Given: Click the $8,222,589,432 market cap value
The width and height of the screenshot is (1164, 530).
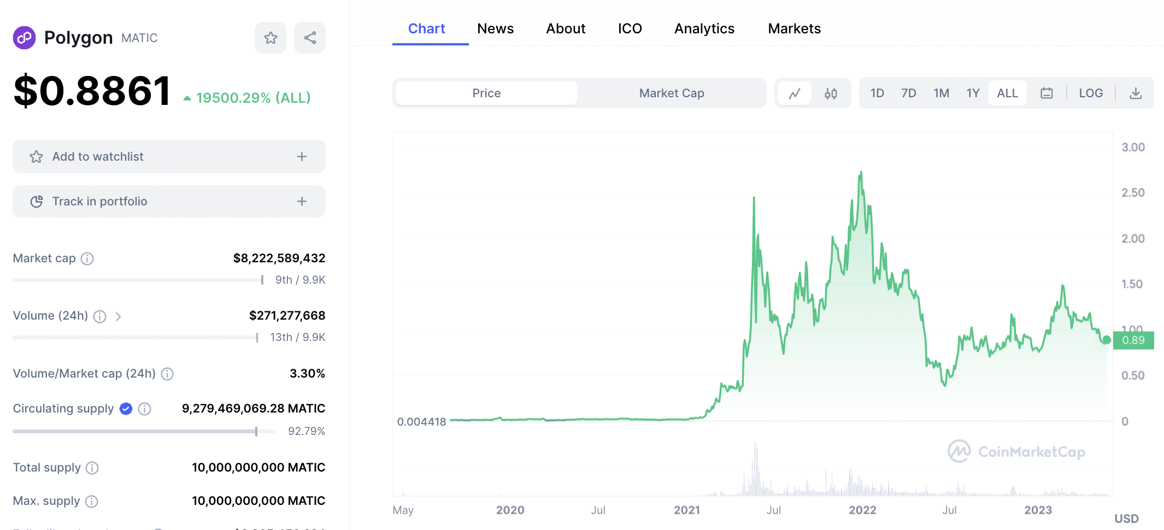Looking at the screenshot, I should [x=279, y=258].
